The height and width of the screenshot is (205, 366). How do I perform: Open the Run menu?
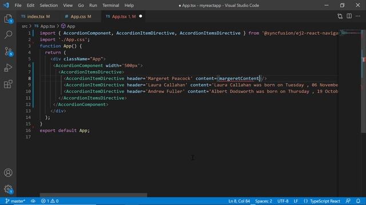pos(93,5)
